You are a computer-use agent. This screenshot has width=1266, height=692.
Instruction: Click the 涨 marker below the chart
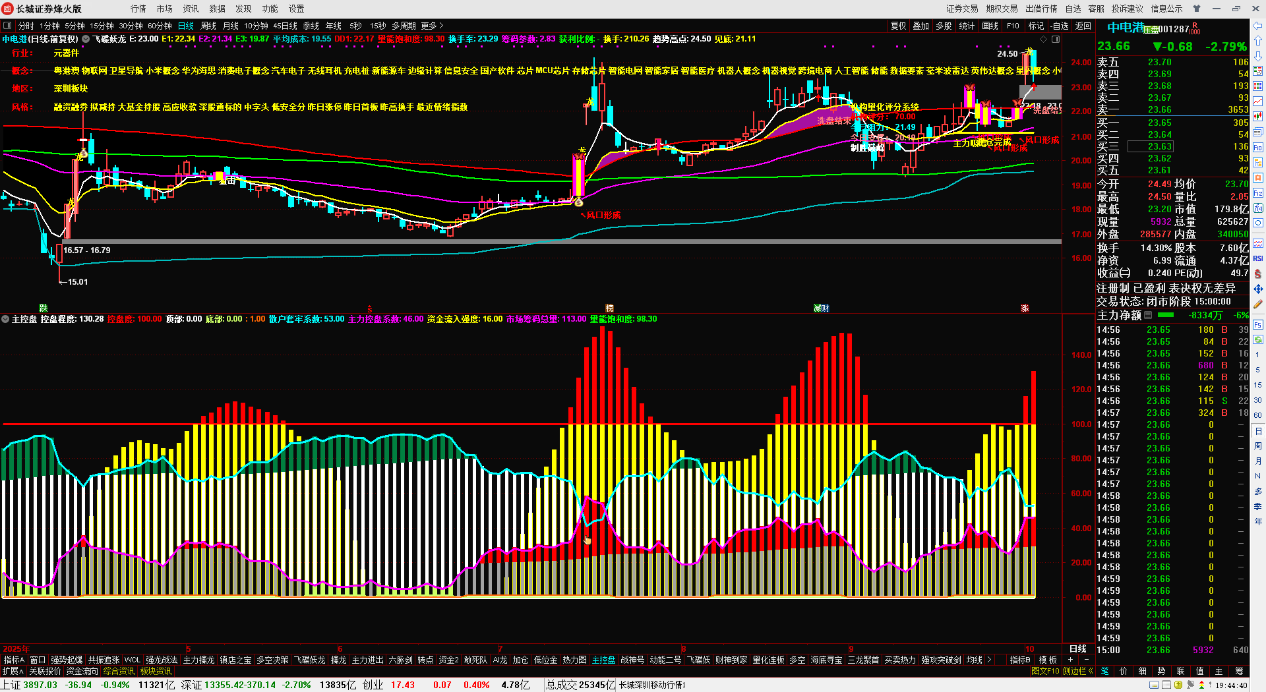[x=1025, y=308]
